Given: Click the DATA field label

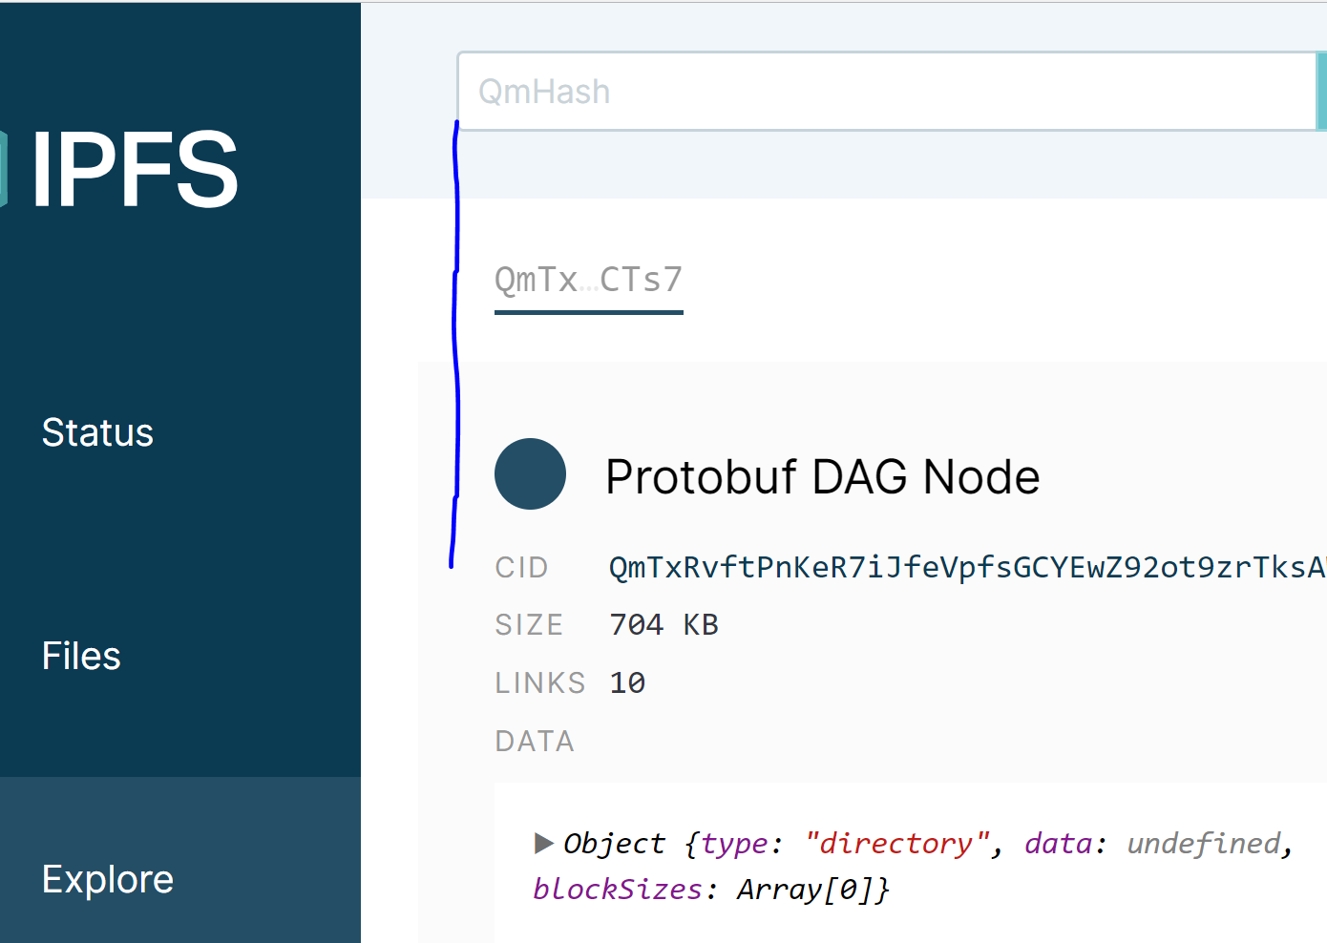Looking at the screenshot, I should [535, 741].
